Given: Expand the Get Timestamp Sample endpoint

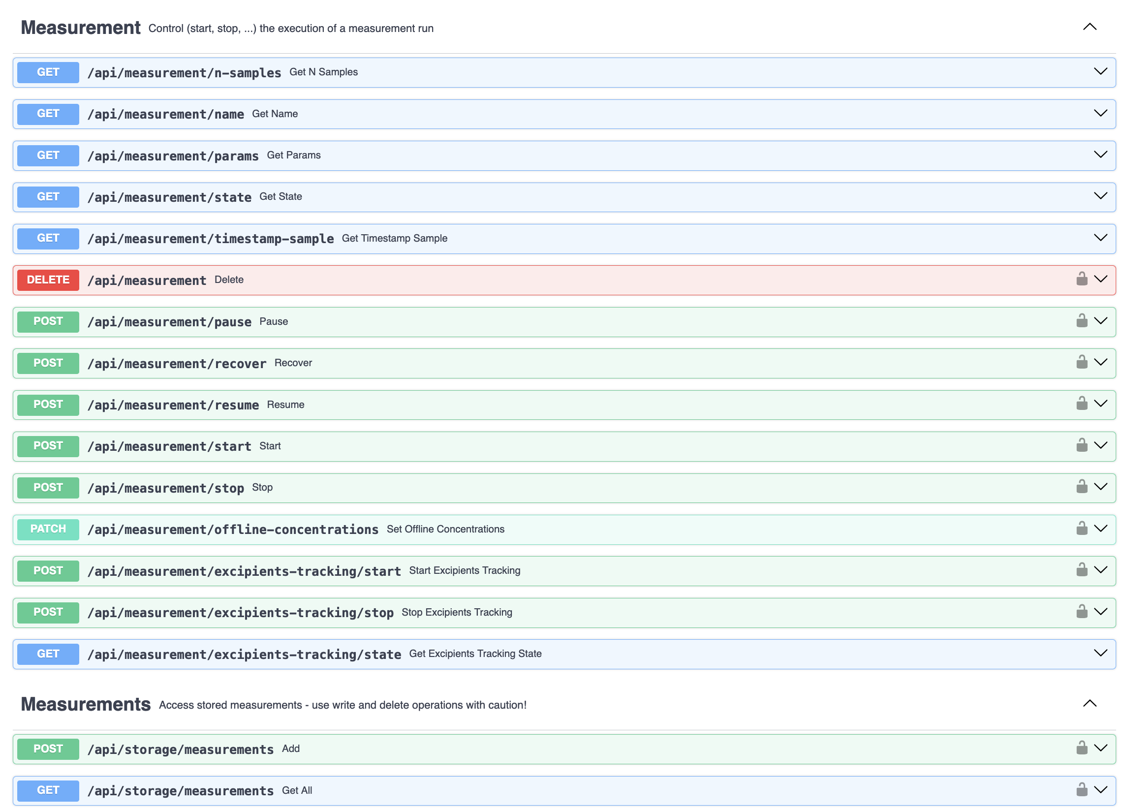Looking at the screenshot, I should coord(1101,238).
